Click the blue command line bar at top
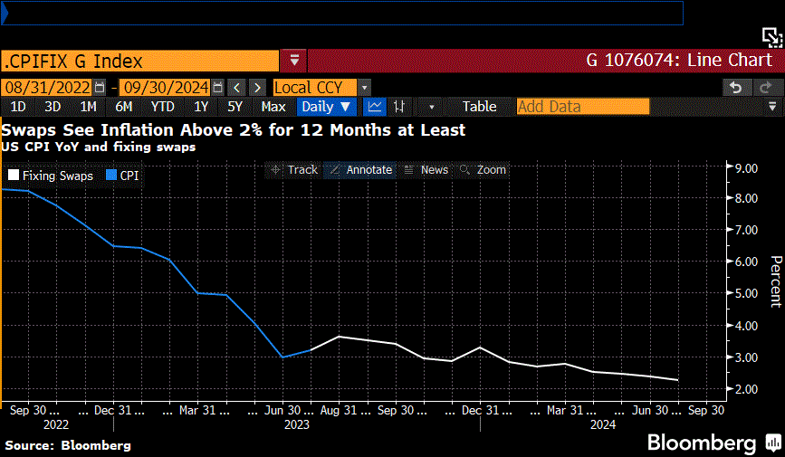This screenshot has width=785, height=457. pos(342,14)
